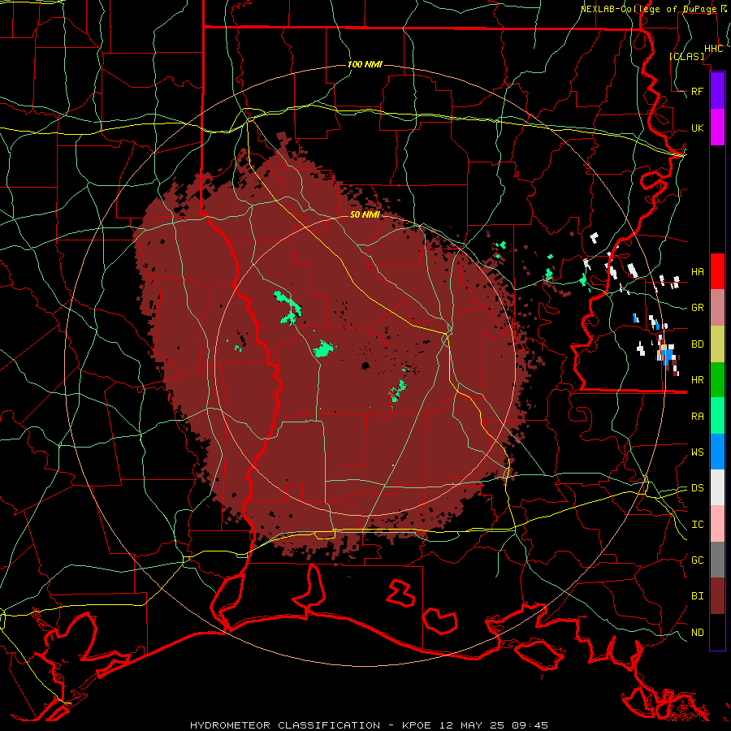Image resolution: width=731 pixels, height=731 pixels.
Task: Click the [CLAS] label
Action: tap(686, 56)
